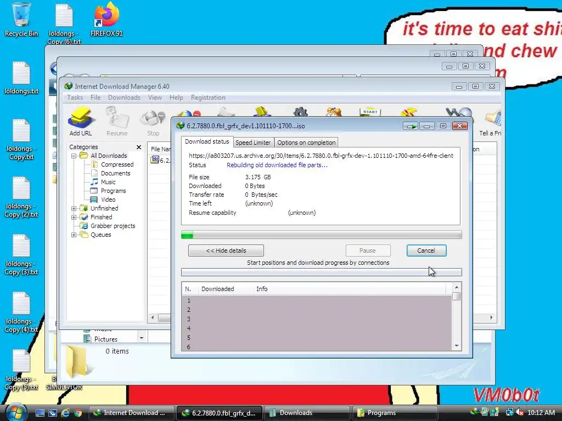Open the Registration menu
562x421 pixels.
pos(208,98)
